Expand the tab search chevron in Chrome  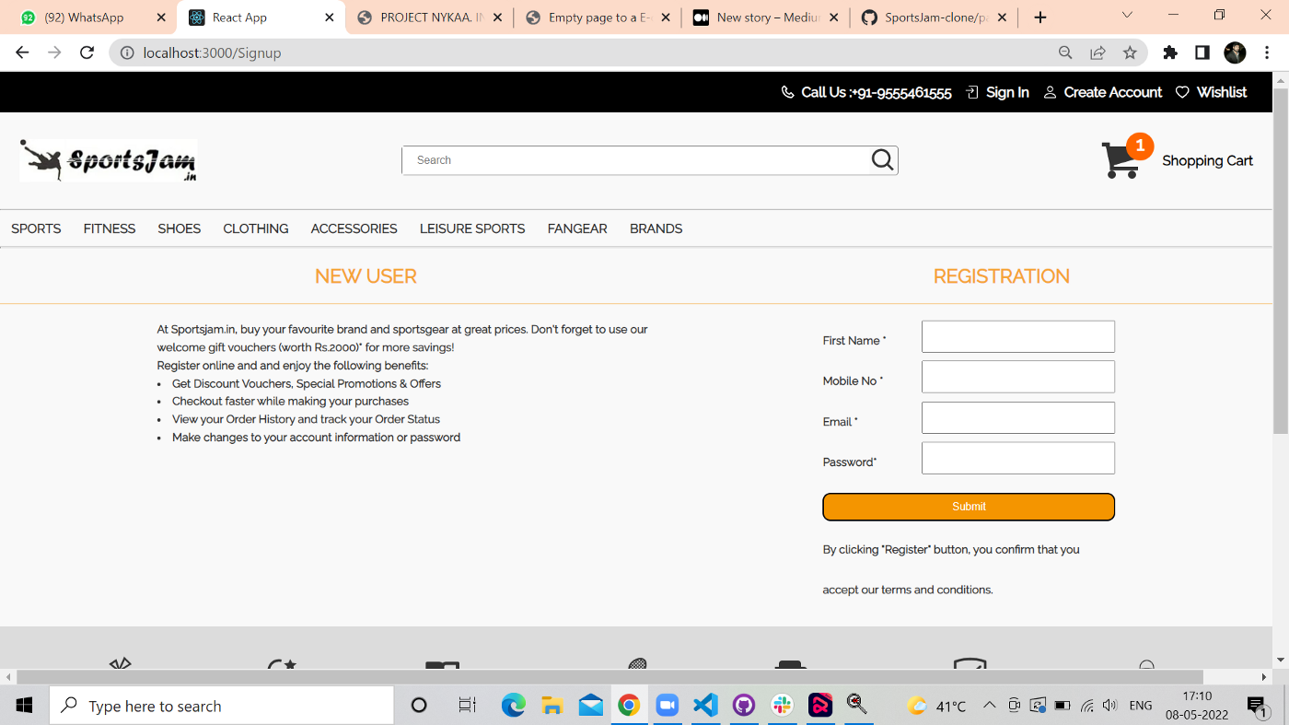pos(1129,15)
